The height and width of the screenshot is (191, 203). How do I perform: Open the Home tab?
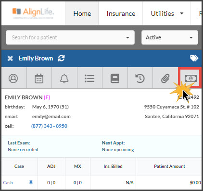(82, 13)
